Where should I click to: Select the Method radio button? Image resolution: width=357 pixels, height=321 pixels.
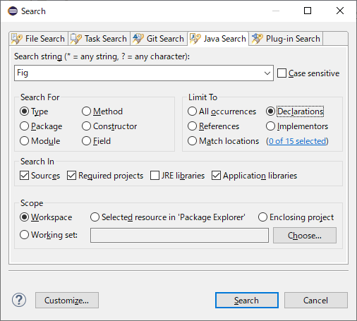pyautogui.click(x=86, y=111)
